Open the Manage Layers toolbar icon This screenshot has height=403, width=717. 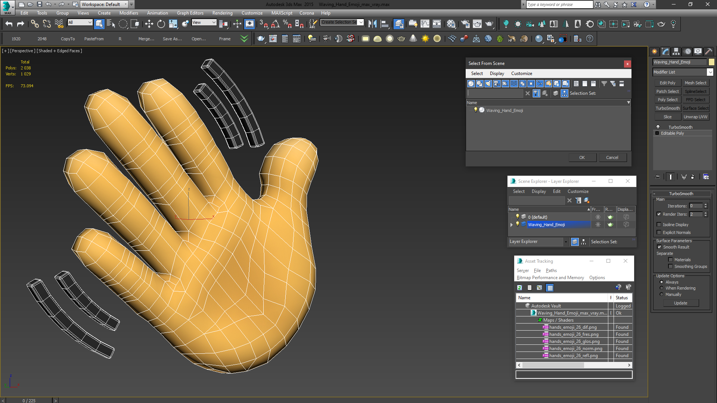tap(398, 24)
